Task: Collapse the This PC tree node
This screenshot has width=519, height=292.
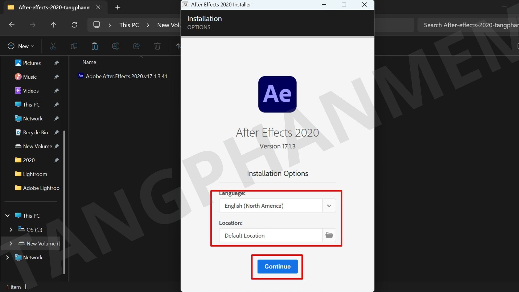Action: tap(8, 215)
